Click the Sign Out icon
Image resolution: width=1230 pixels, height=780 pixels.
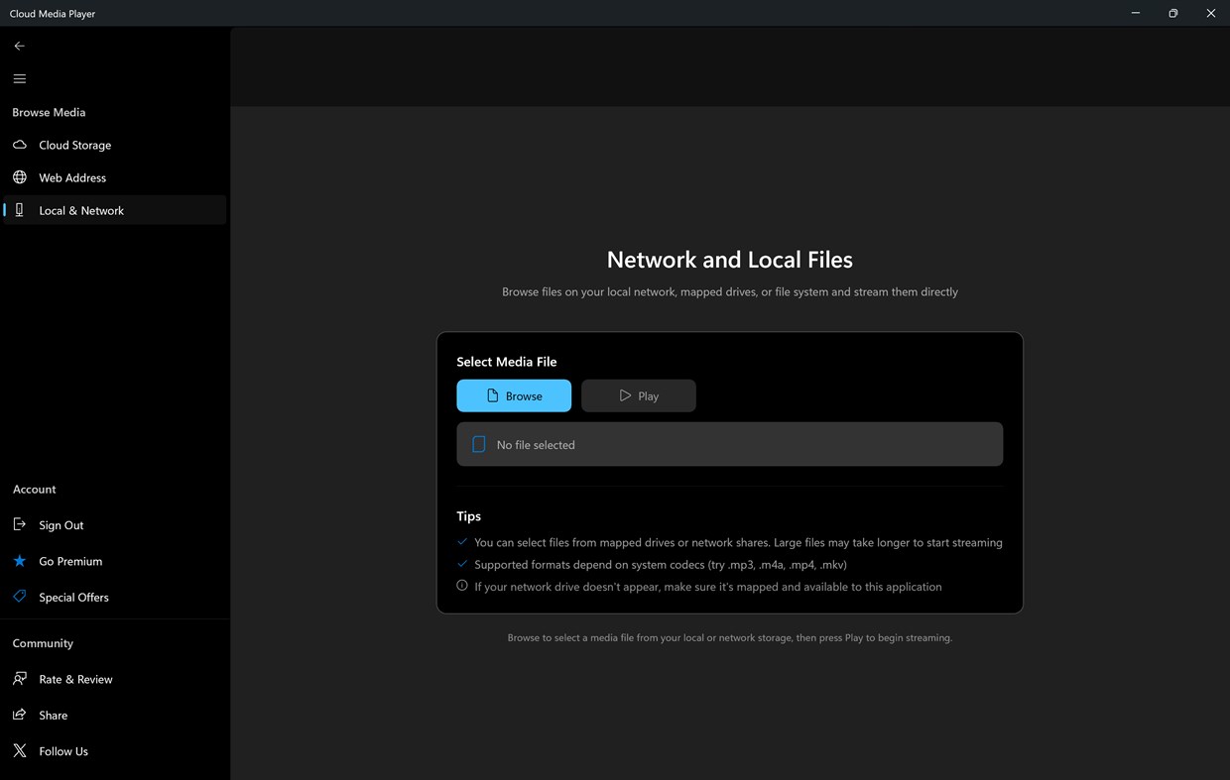click(x=19, y=524)
